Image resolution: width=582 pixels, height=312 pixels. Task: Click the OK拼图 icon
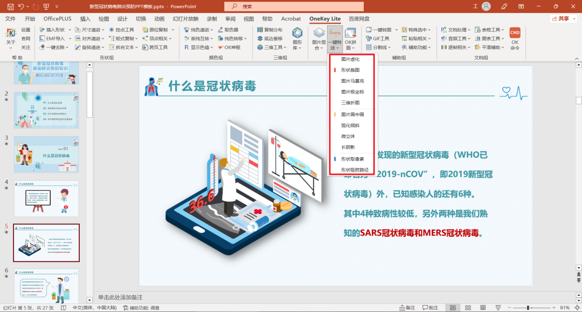click(x=350, y=33)
